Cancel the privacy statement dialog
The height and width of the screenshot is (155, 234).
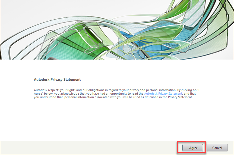click(x=217, y=148)
